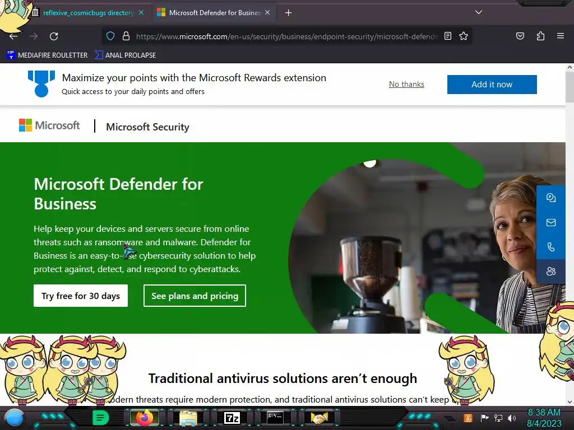Open the second bookmark toolbar item
Screen dimensions: 574x430
125,55
